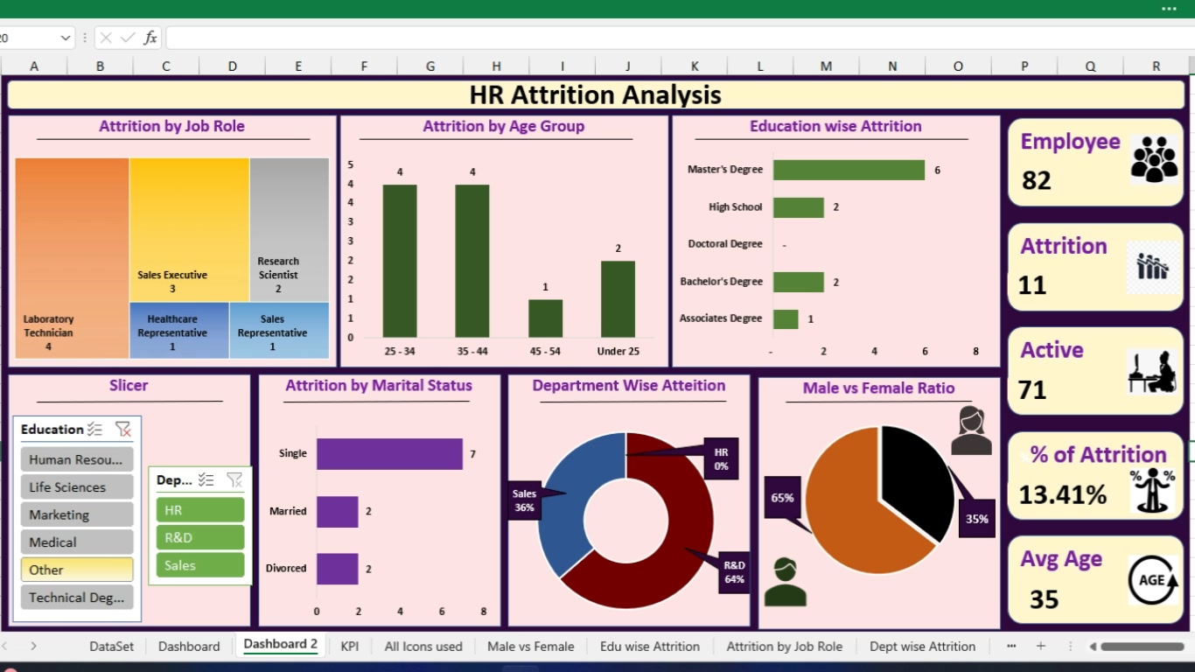
Task: Open the hidden sheet tabs ellipsis
Action: [1011, 646]
